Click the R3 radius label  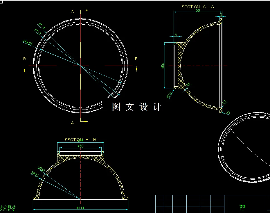click(224, 103)
